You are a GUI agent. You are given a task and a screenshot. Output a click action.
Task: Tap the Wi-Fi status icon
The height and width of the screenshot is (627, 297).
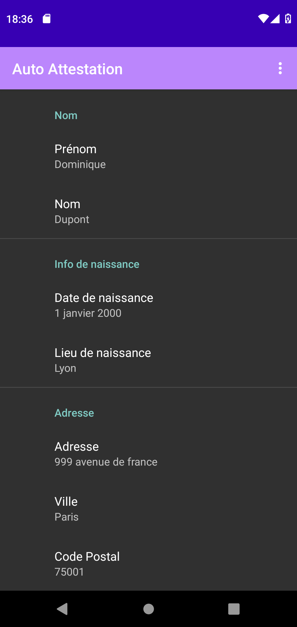point(263,19)
